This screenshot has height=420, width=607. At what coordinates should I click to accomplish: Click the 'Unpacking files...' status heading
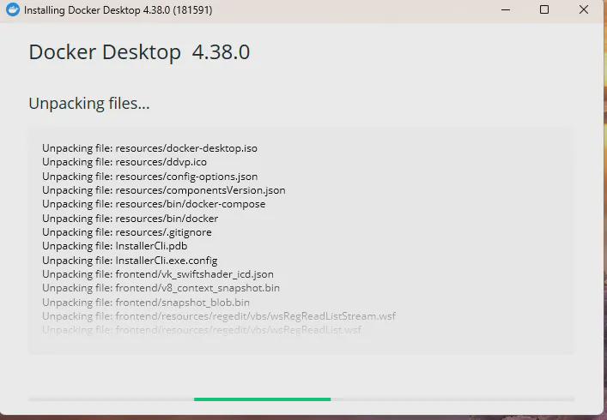click(x=89, y=104)
